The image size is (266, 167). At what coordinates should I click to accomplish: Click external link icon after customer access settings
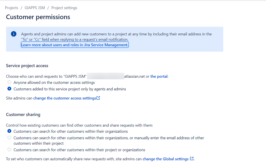click(x=98, y=98)
